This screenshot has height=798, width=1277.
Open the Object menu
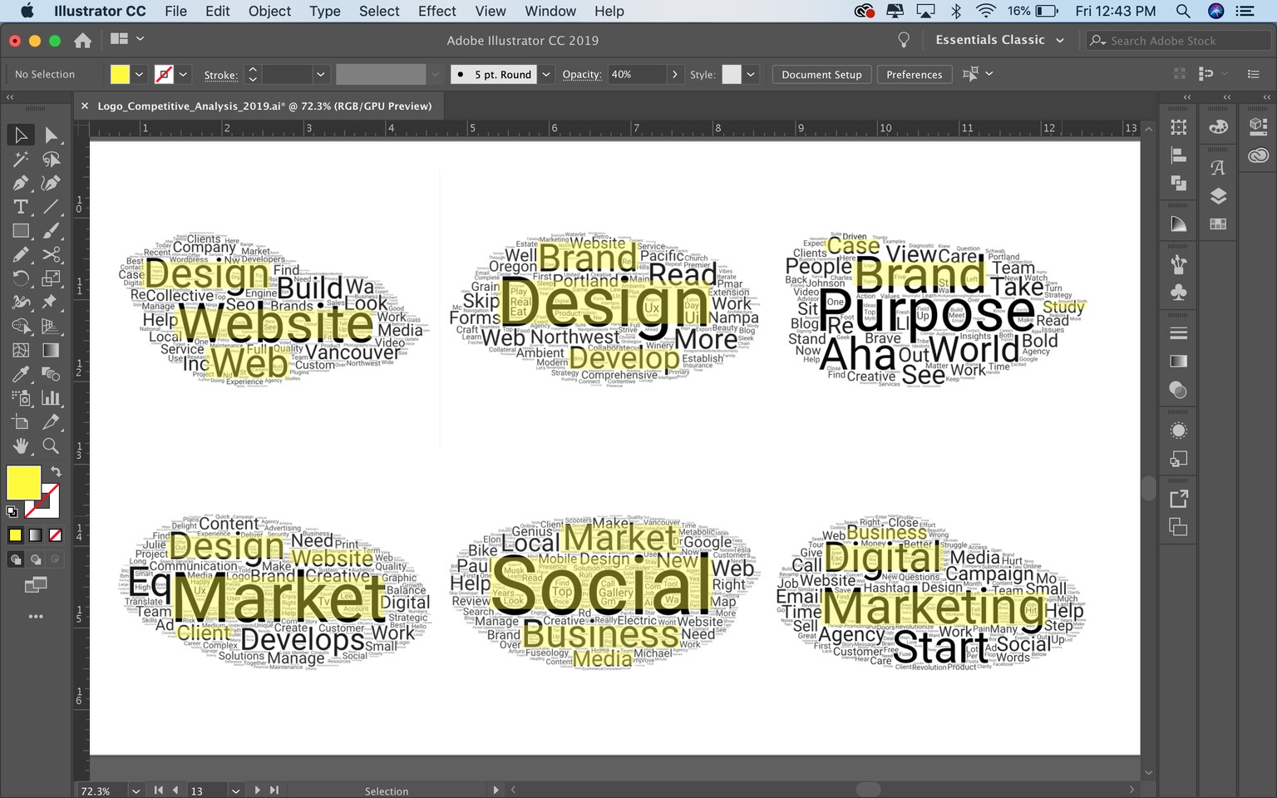[x=269, y=11]
